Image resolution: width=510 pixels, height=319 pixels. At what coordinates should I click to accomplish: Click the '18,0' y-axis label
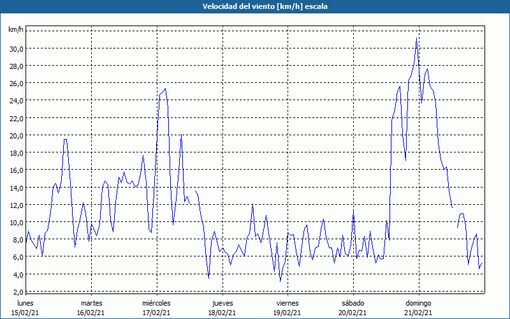point(17,152)
